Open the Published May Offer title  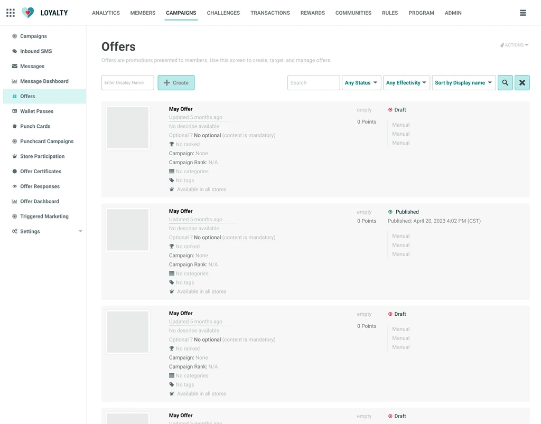pyautogui.click(x=181, y=211)
